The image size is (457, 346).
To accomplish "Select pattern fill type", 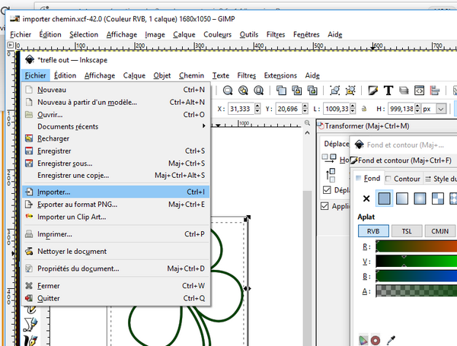I will (437, 198).
